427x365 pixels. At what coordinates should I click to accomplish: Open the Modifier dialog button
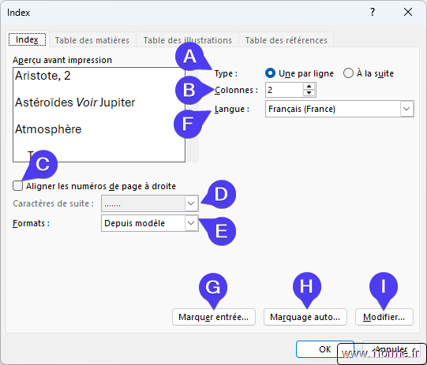tap(384, 317)
